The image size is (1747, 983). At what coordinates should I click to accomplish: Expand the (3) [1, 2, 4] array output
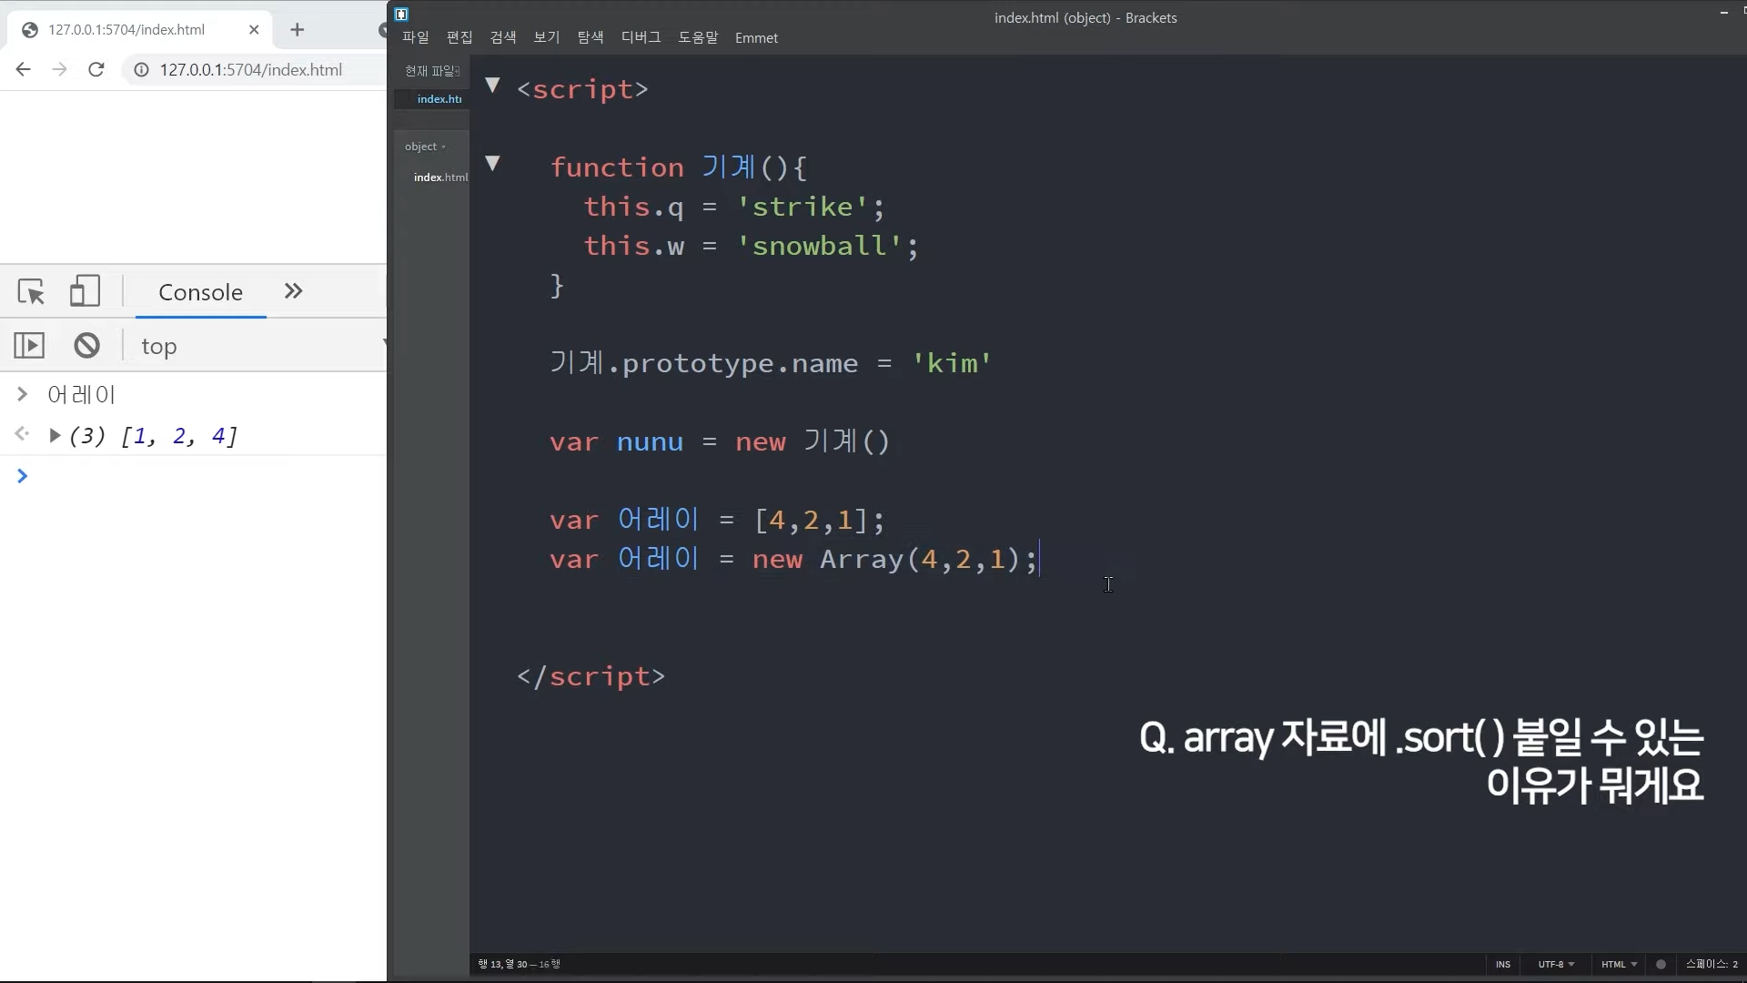coord(55,436)
